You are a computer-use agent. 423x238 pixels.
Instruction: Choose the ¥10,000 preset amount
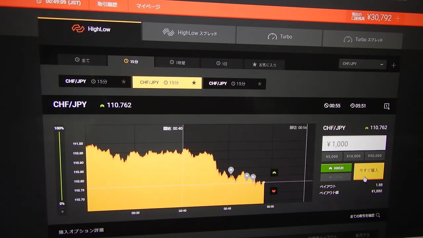coord(353,156)
